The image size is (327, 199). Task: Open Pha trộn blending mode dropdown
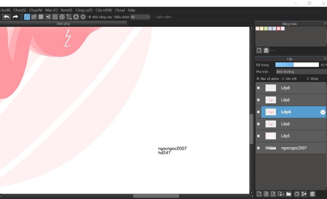click(x=301, y=72)
